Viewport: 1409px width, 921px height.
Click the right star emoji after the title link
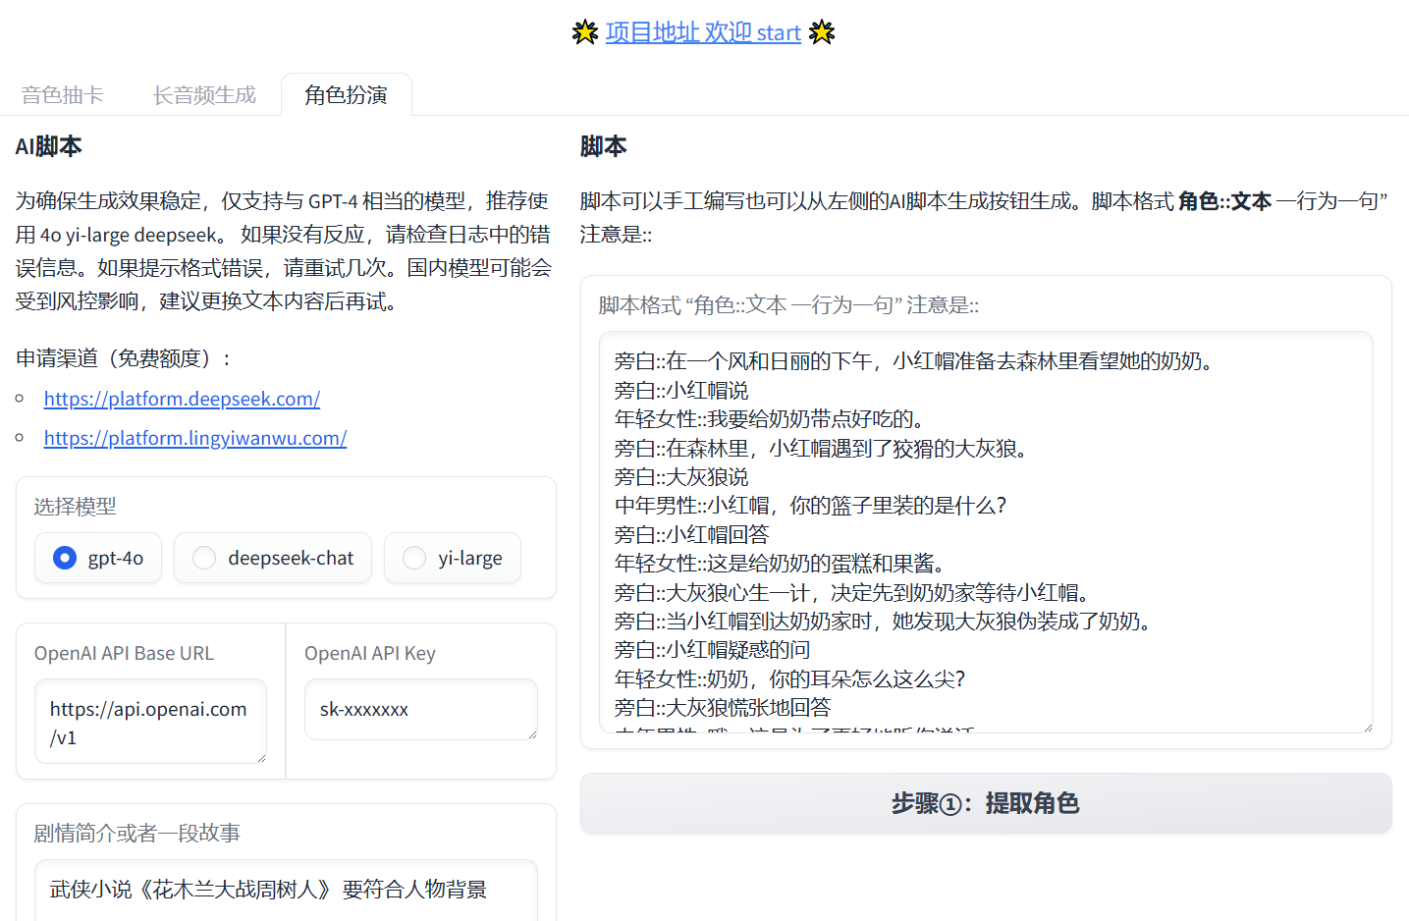pyautogui.click(x=821, y=31)
